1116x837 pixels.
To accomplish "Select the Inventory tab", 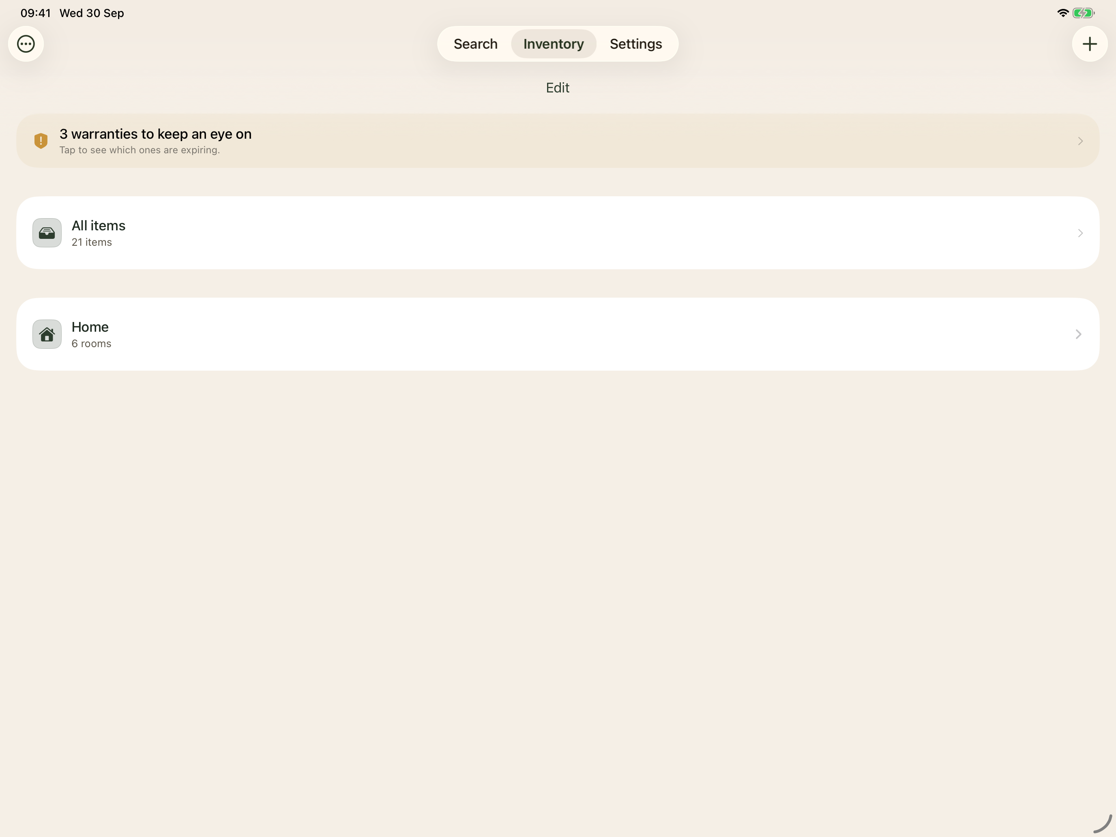I will coord(554,44).
